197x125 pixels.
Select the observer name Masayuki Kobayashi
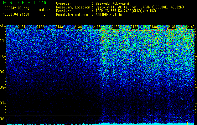[112, 3]
